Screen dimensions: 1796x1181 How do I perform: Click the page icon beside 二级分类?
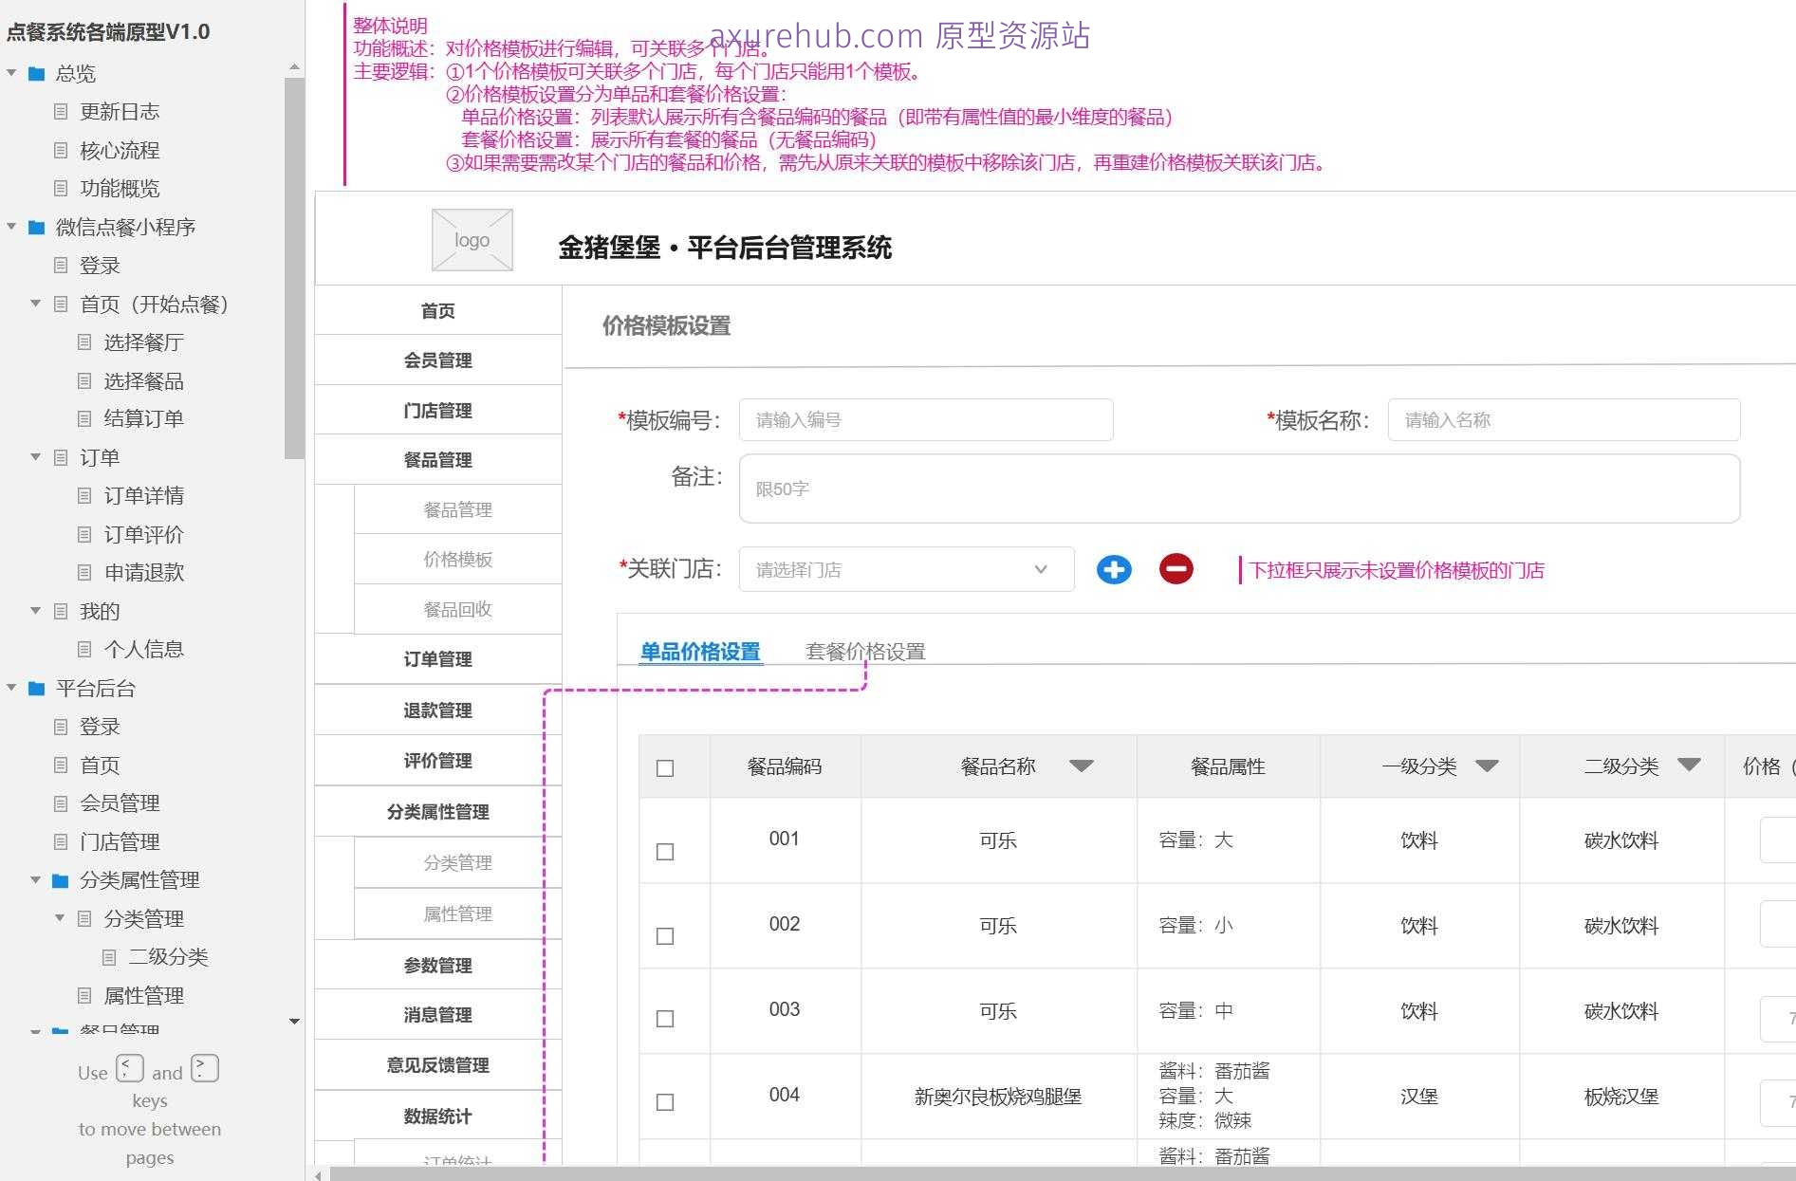click(109, 957)
